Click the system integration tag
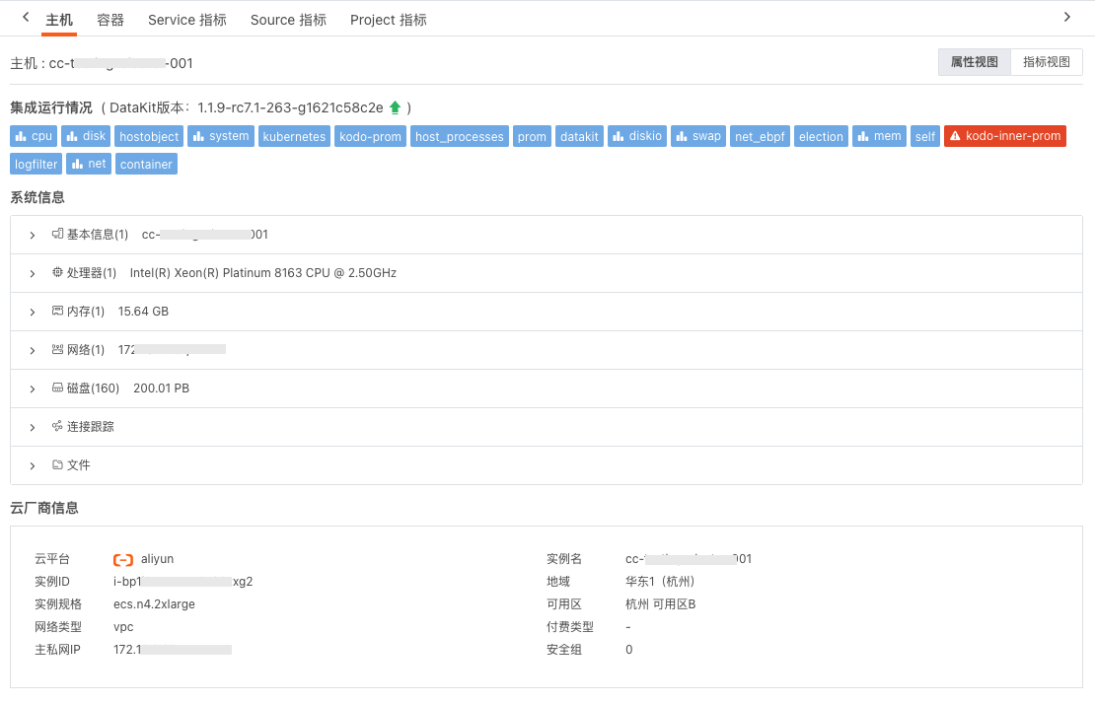 221,136
